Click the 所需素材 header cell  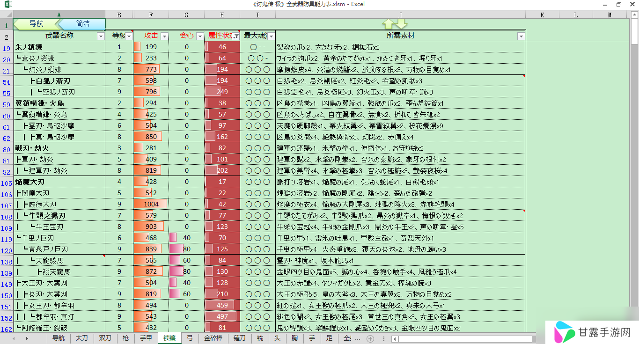click(400, 36)
